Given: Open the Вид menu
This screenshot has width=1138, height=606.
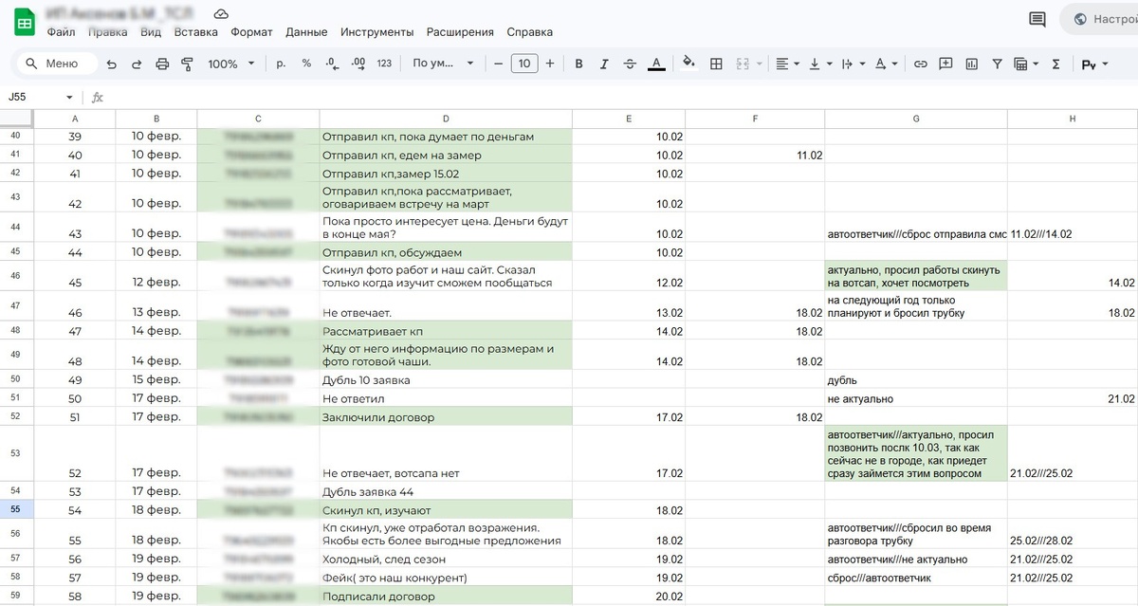Looking at the screenshot, I should (151, 31).
